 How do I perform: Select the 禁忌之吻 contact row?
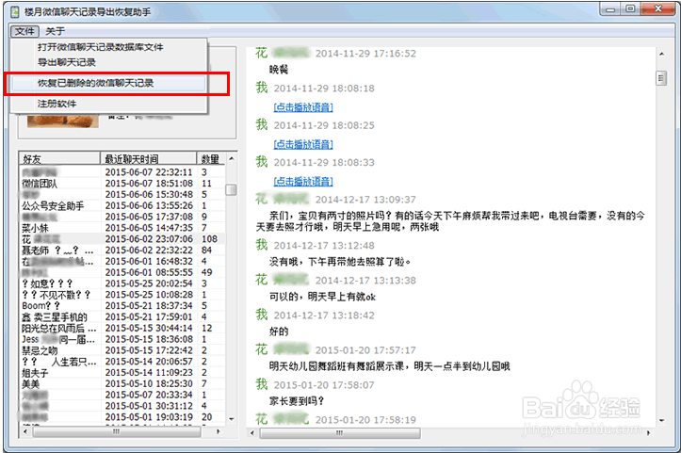point(122,350)
